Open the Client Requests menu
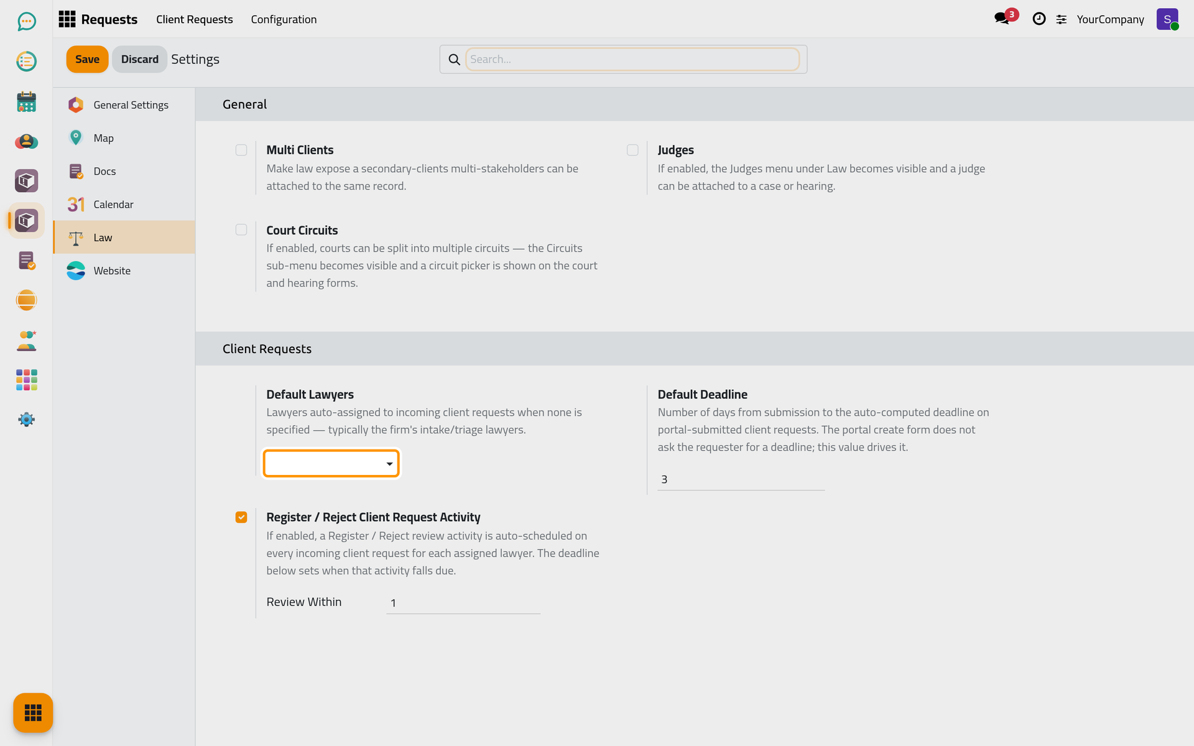 coord(195,19)
